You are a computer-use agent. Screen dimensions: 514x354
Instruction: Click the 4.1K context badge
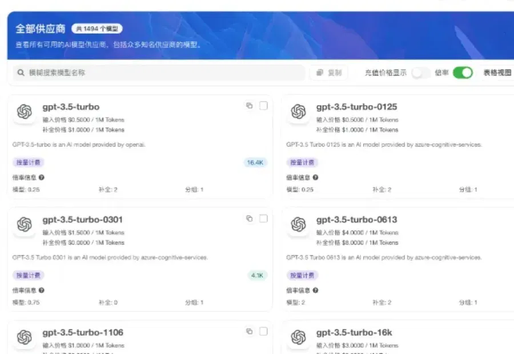point(258,275)
